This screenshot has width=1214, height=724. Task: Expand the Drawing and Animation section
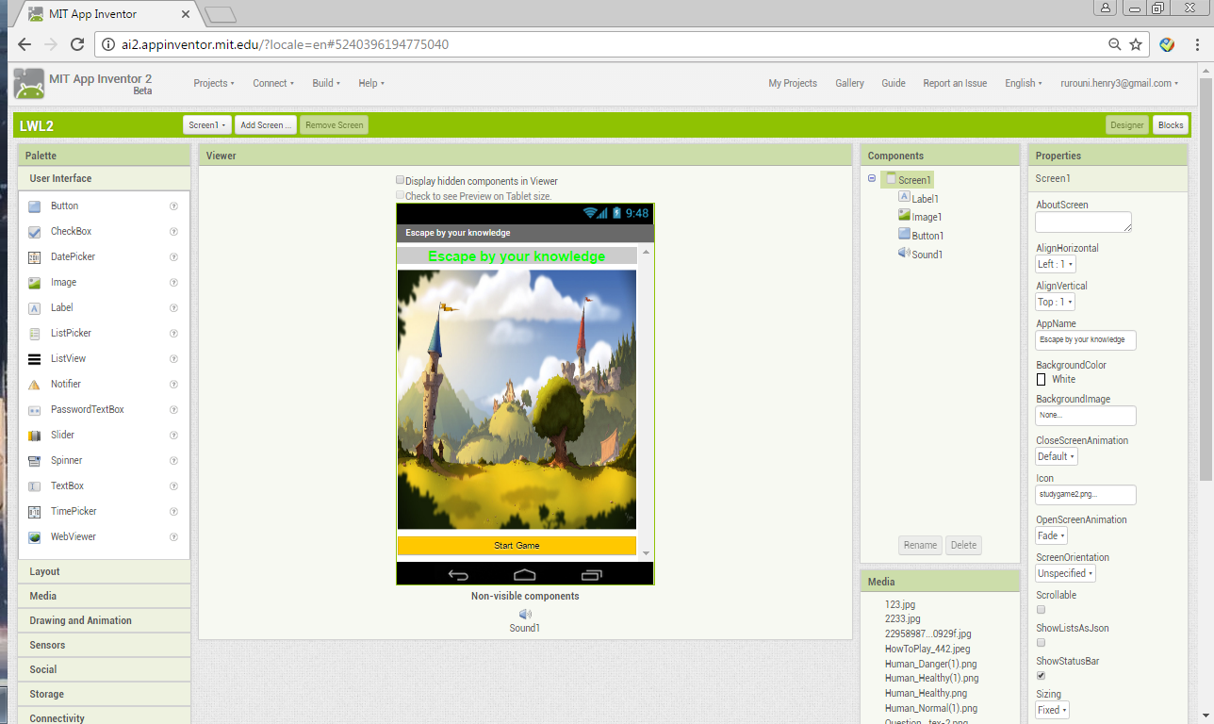104,620
